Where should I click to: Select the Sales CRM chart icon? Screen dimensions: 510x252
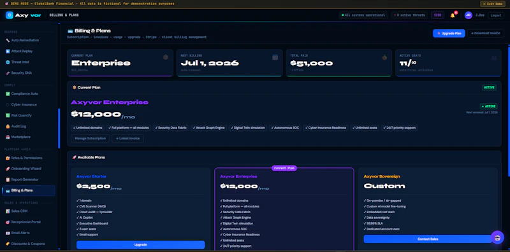(8, 211)
